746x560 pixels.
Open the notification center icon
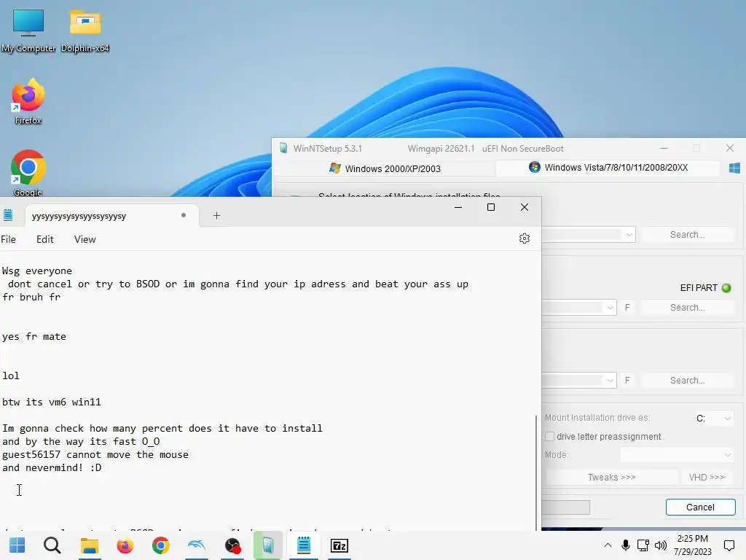729,545
